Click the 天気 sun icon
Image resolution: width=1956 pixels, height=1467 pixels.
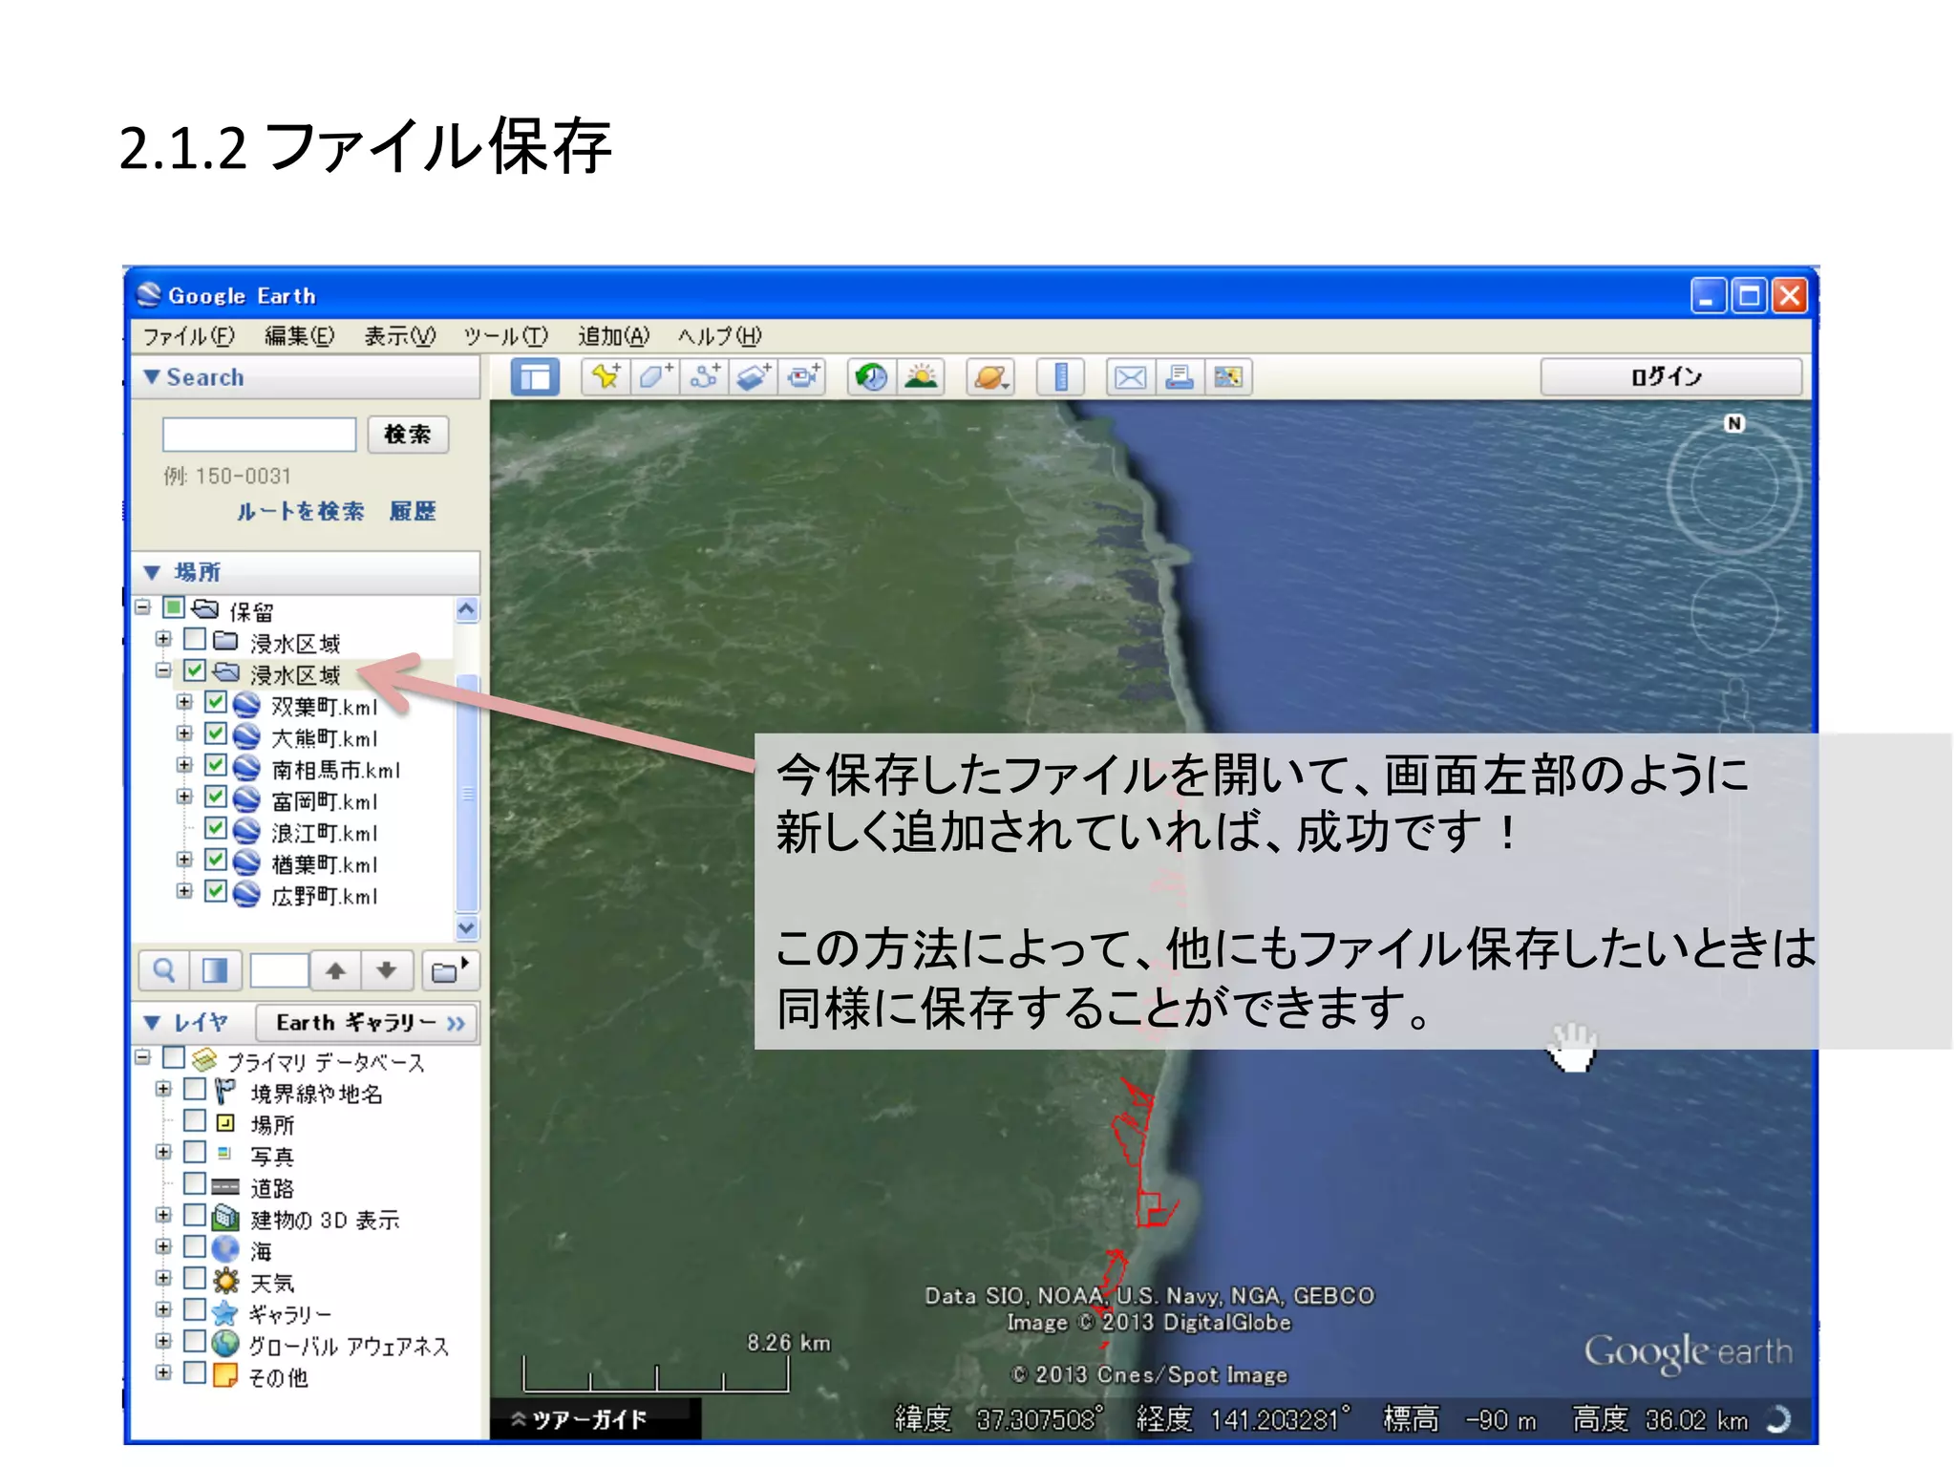[225, 1281]
